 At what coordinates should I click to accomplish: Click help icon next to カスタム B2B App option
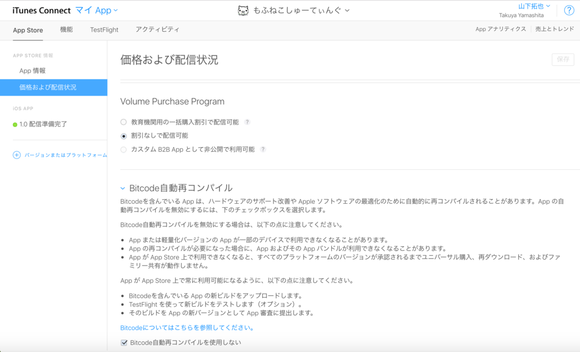(x=263, y=149)
